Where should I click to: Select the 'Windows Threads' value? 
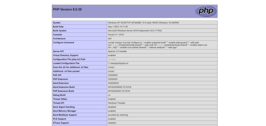[x=116, y=103]
